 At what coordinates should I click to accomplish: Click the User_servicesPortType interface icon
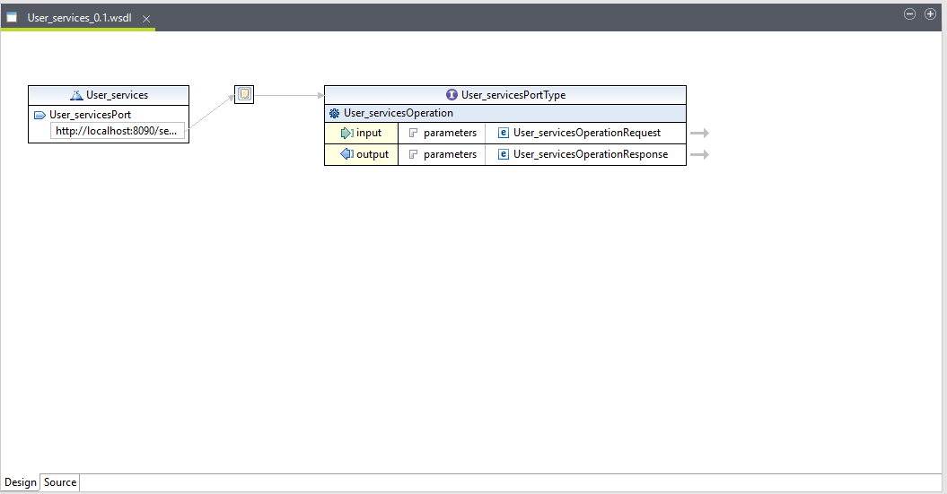tap(452, 95)
